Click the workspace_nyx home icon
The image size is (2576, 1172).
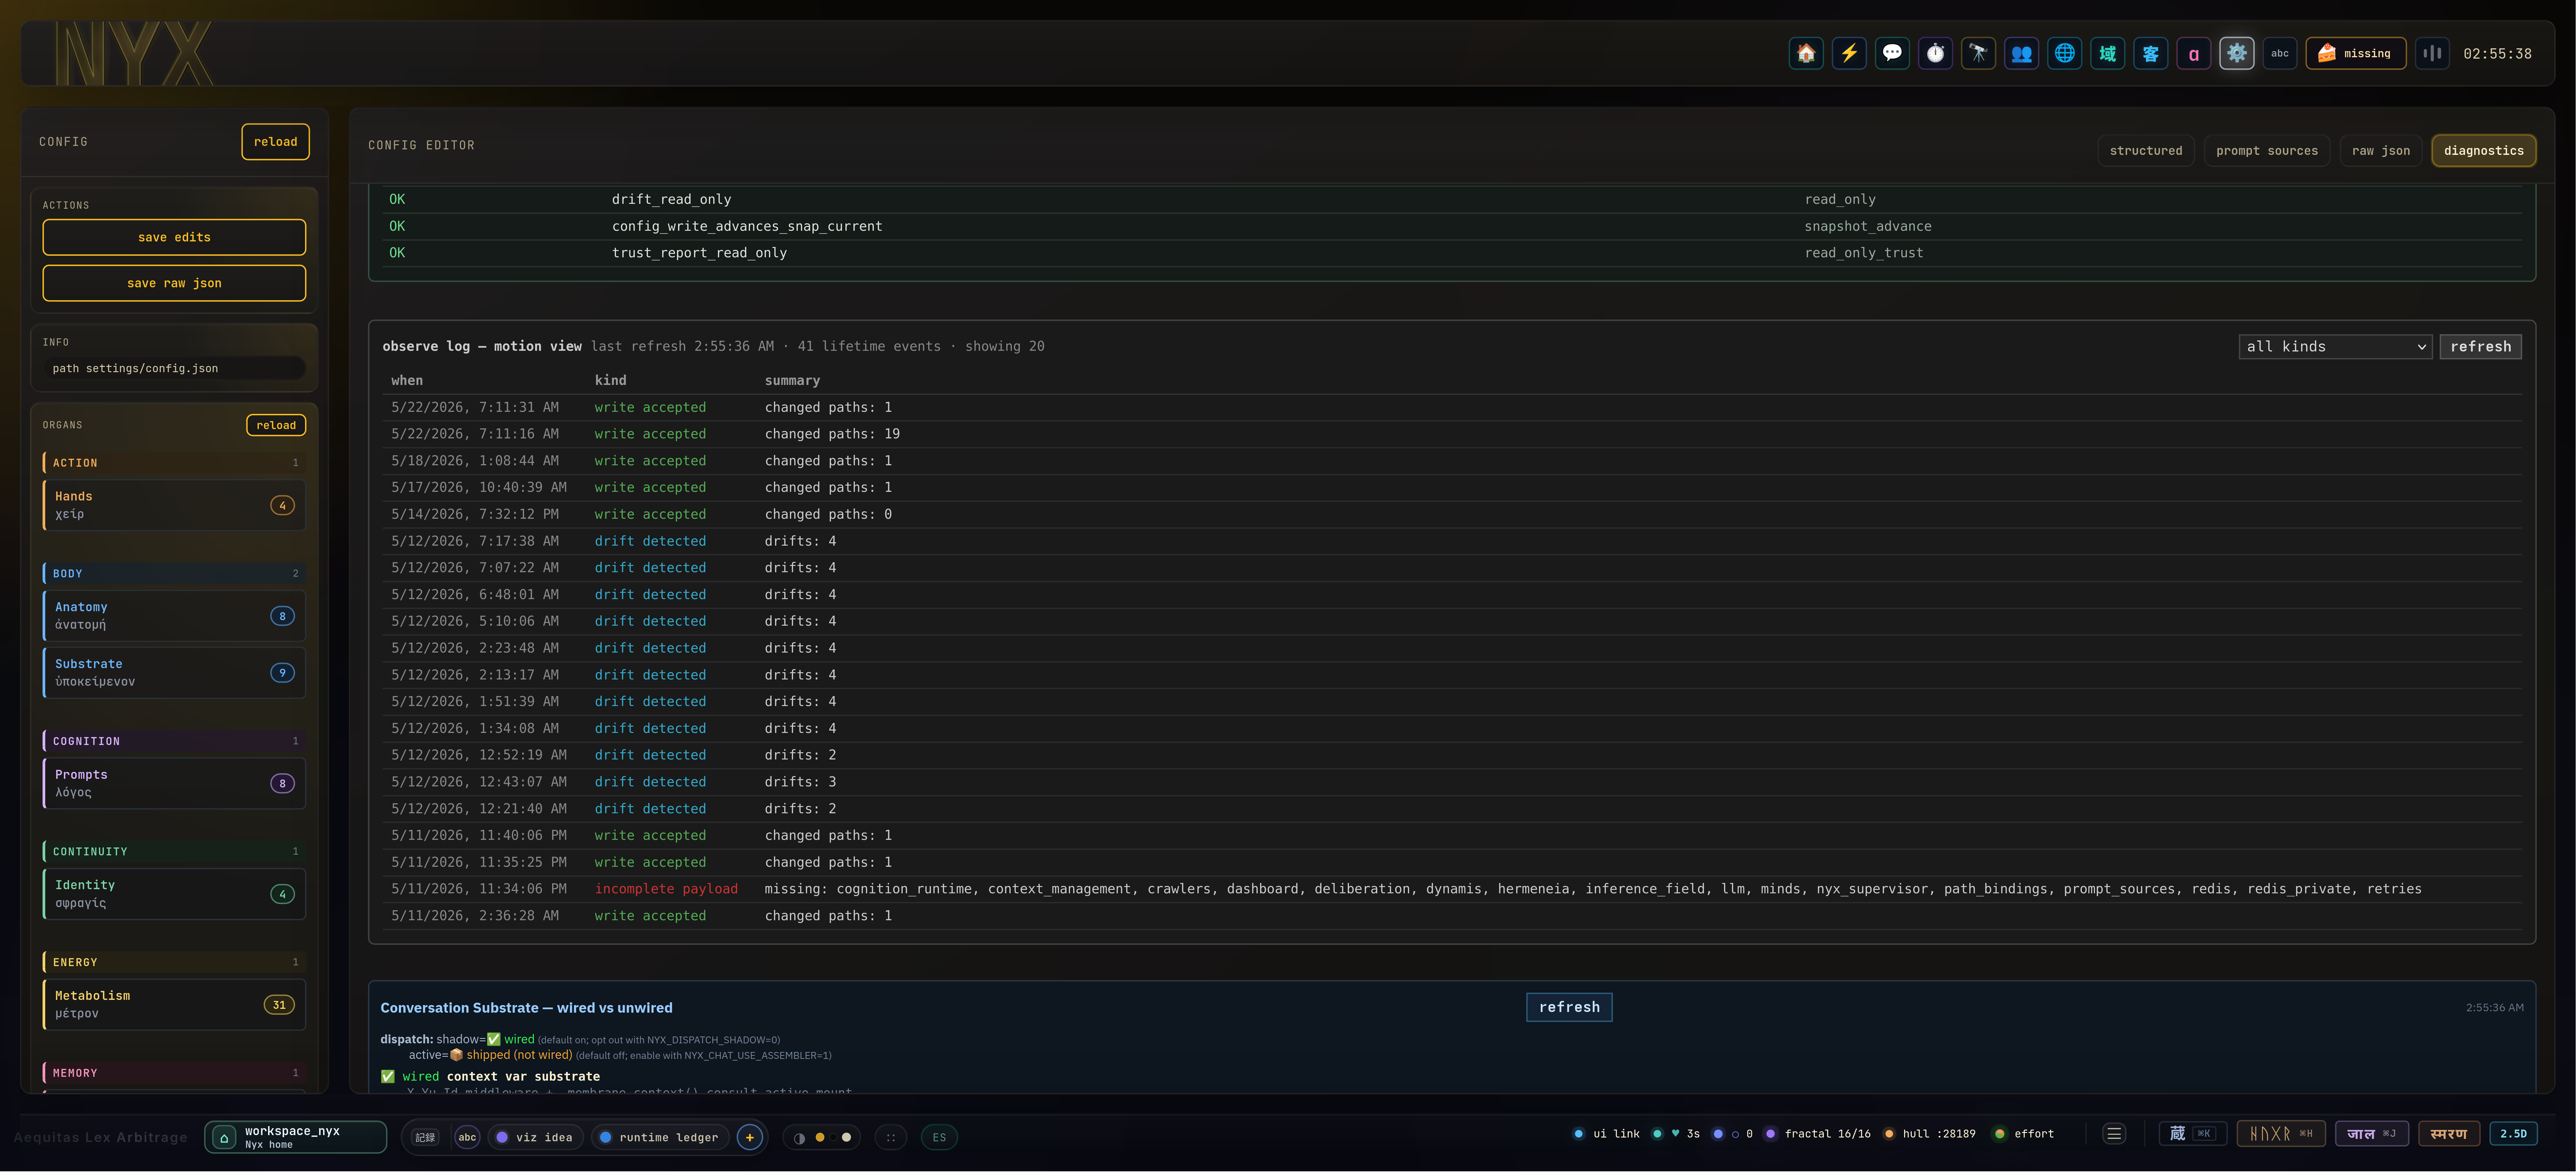coord(224,1137)
